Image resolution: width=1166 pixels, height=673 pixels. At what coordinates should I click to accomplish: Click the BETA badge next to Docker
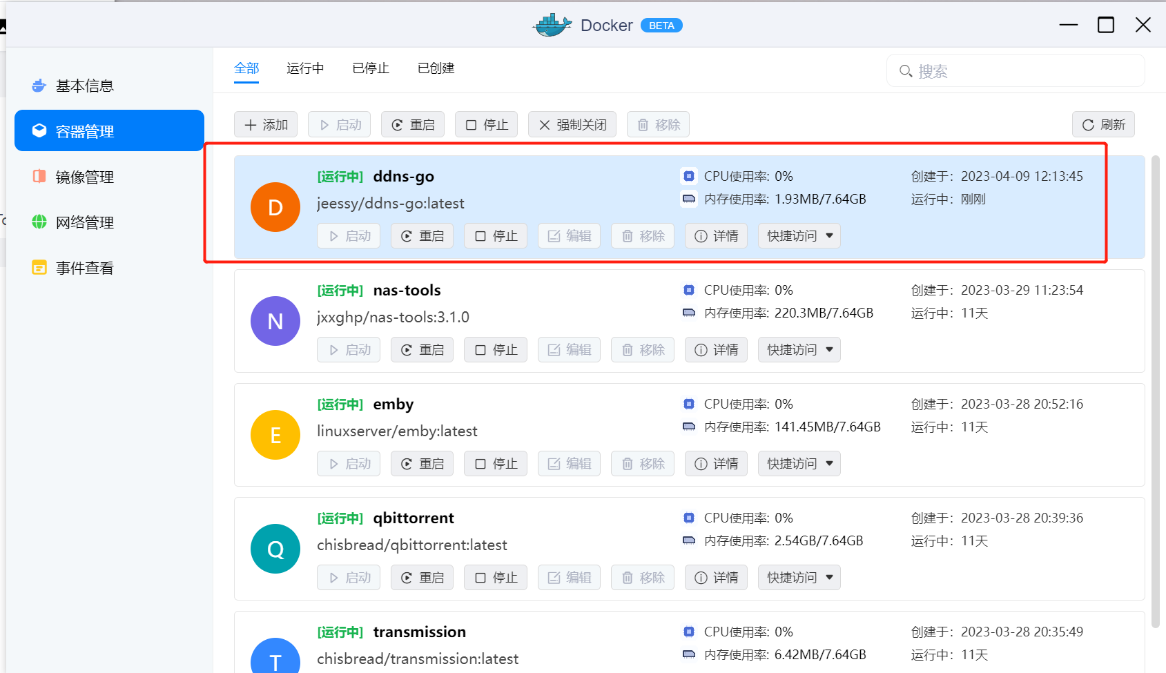click(661, 26)
